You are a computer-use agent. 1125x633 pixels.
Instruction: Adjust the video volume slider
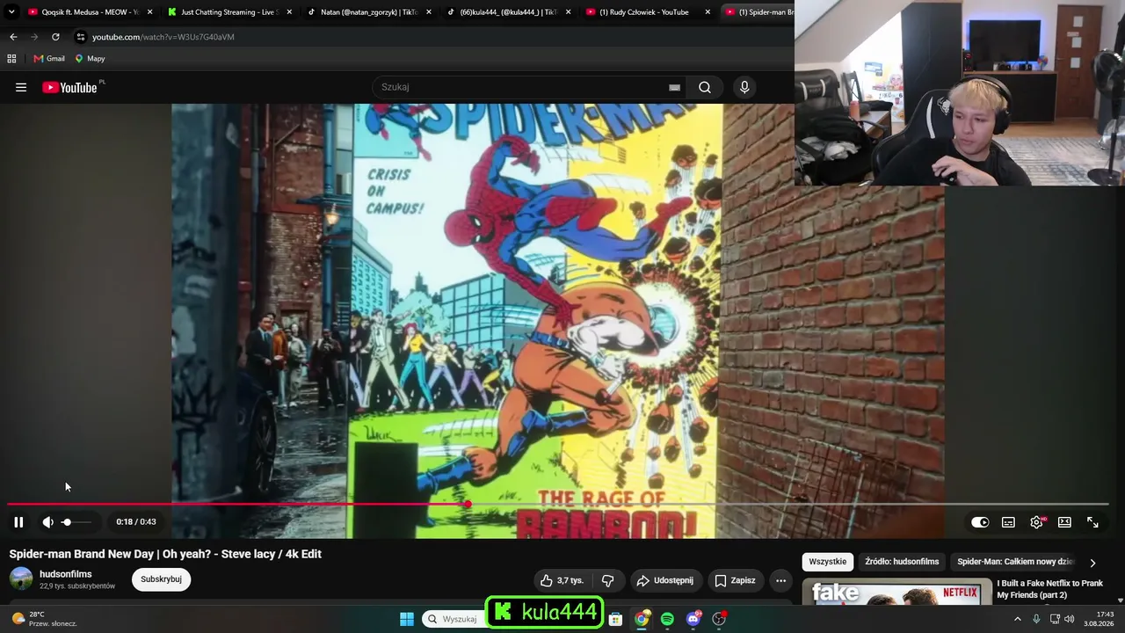click(x=76, y=522)
